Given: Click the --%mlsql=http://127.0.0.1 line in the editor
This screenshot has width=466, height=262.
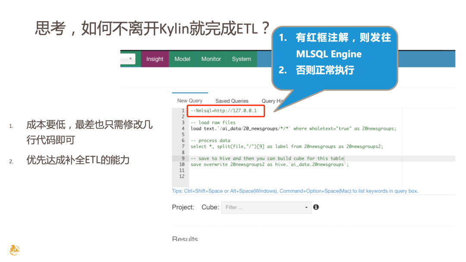Looking at the screenshot, I should 224,110.
